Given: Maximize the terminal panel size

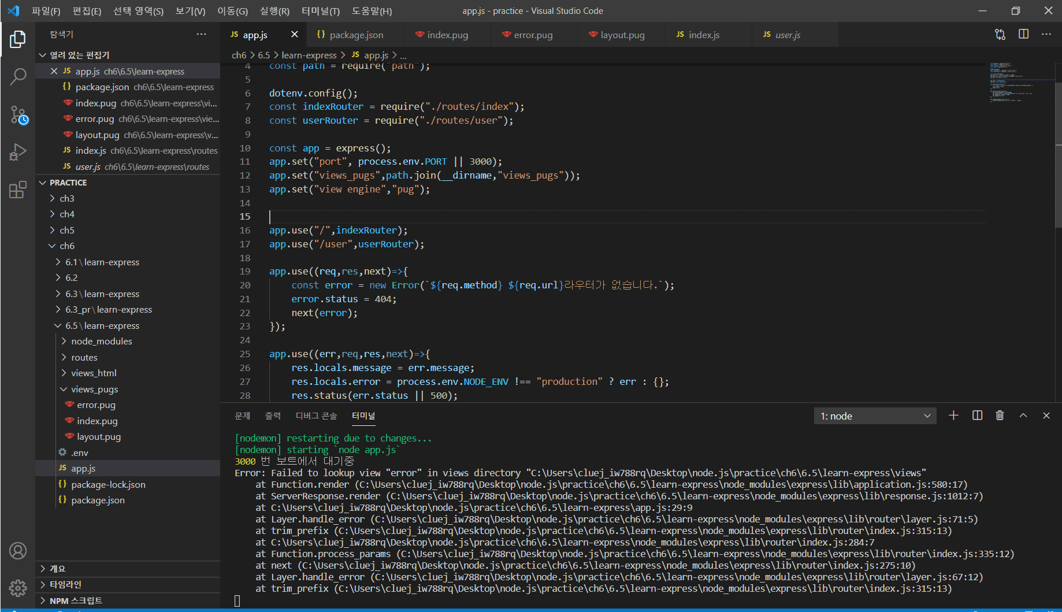Looking at the screenshot, I should click(x=1023, y=416).
